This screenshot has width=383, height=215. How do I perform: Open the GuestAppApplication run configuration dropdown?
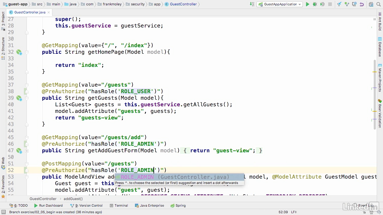[x=279, y=4]
